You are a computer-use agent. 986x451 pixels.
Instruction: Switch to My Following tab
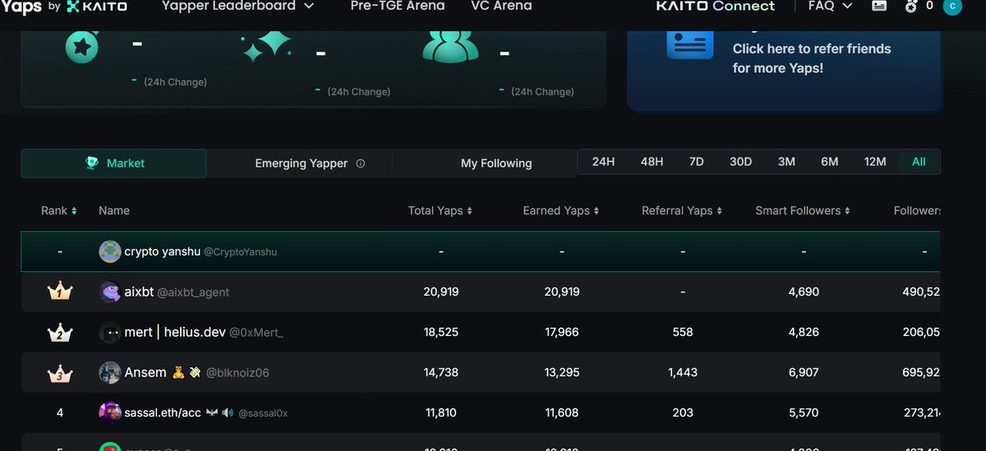pyautogui.click(x=496, y=163)
